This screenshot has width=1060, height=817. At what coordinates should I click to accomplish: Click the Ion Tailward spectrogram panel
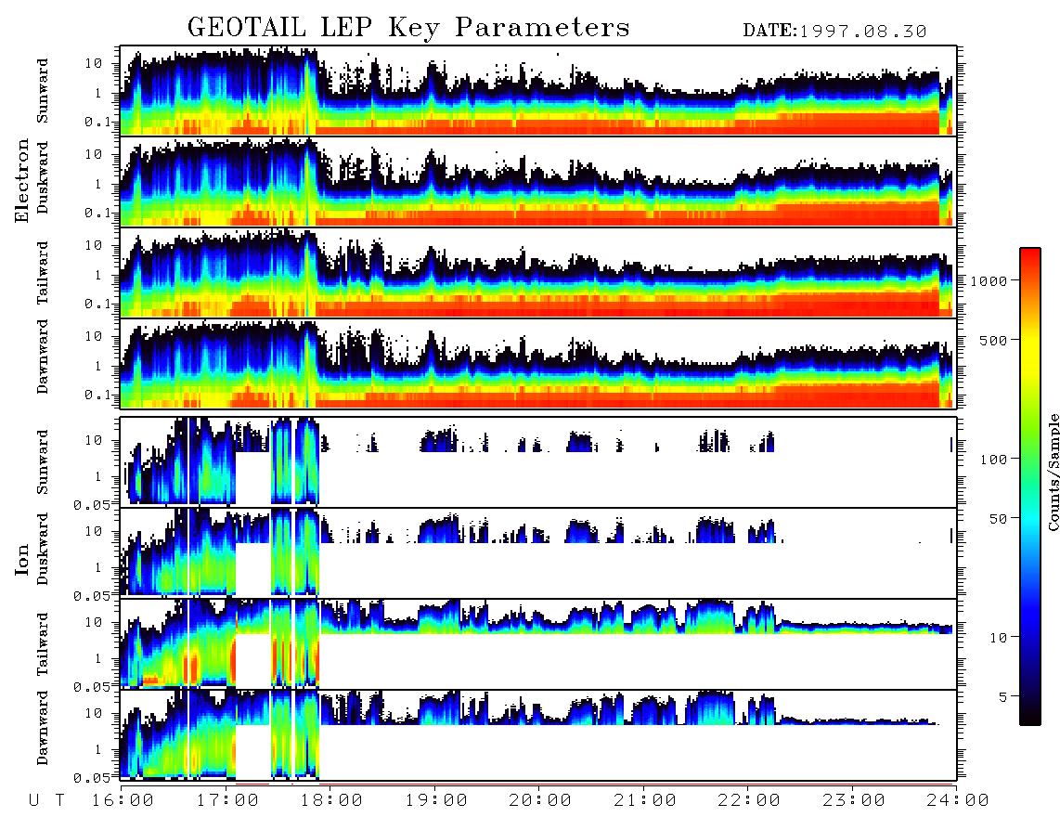click(x=538, y=644)
